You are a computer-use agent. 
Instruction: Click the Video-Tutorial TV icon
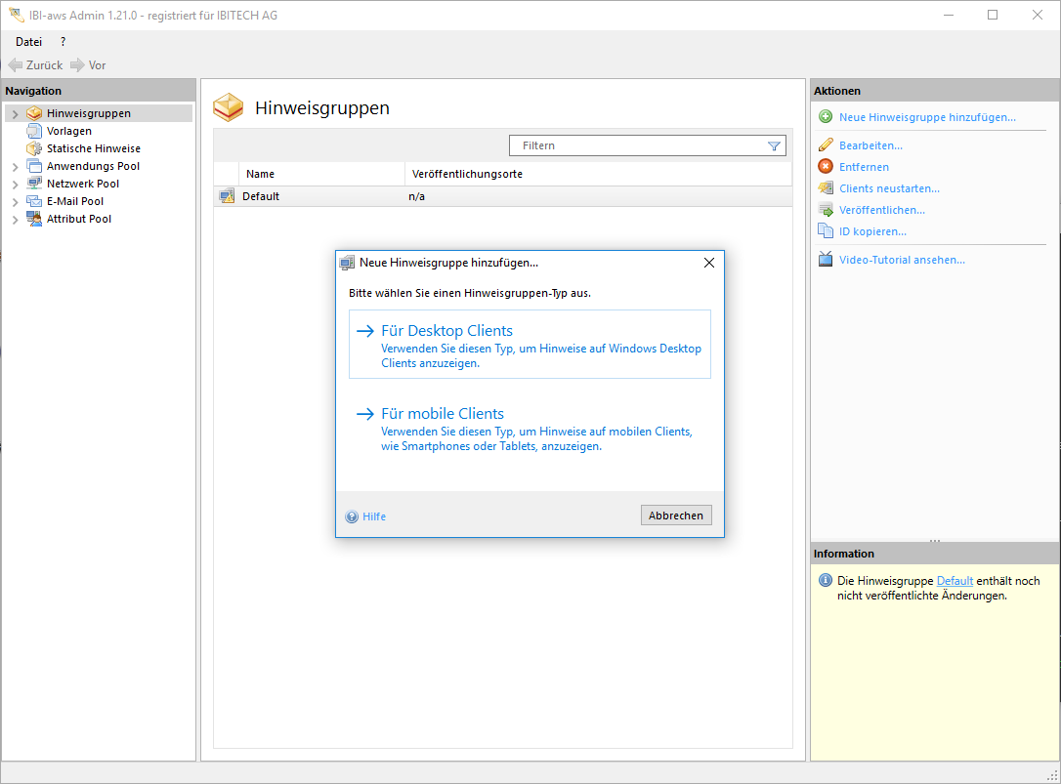[826, 260]
